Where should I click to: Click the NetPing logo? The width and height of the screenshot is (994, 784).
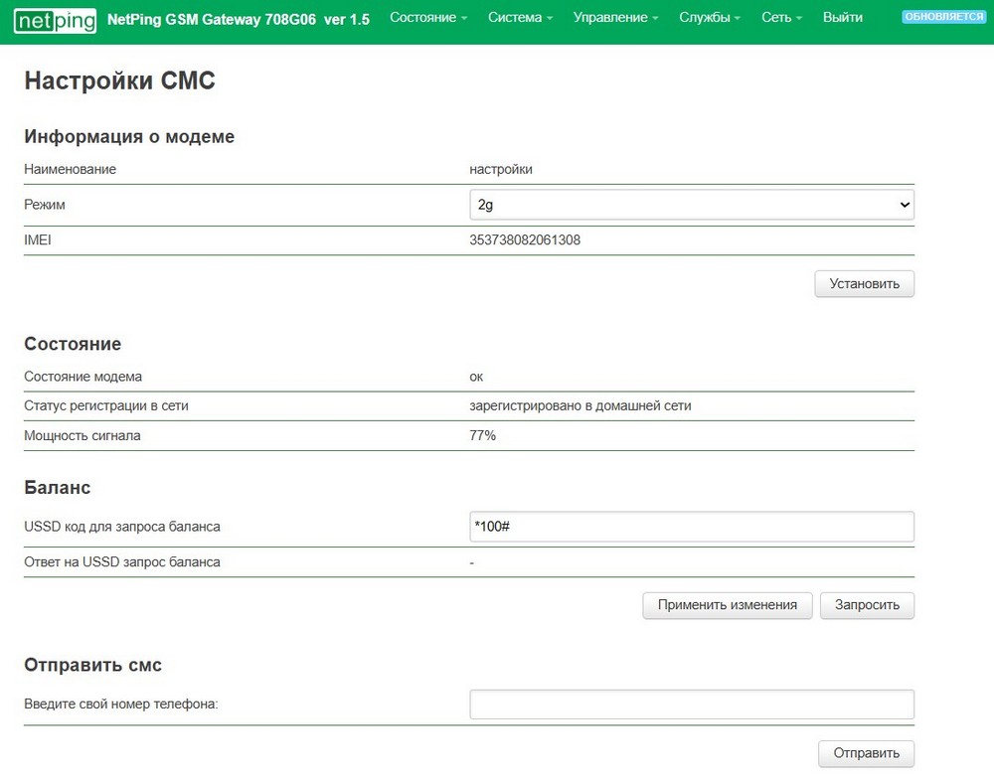pyautogui.click(x=56, y=18)
